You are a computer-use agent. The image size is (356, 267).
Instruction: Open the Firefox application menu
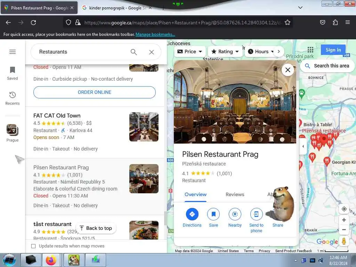pos(348,23)
